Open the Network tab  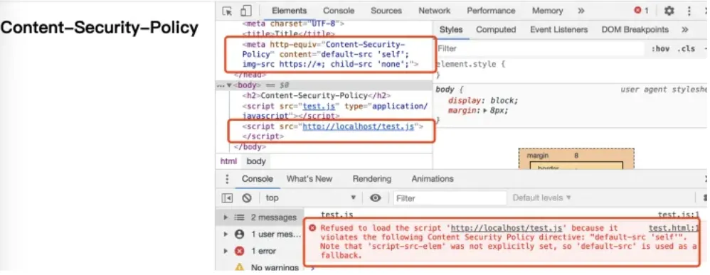click(x=434, y=11)
